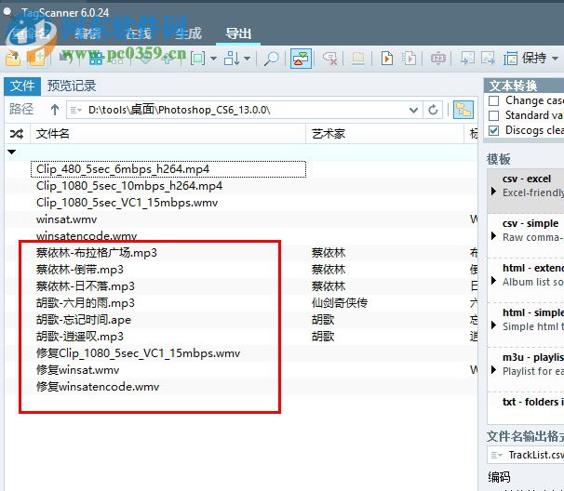This screenshot has width=564, height=491.
Task: Click the 123 renumber toolbar icon
Action: click(x=438, y=59)
